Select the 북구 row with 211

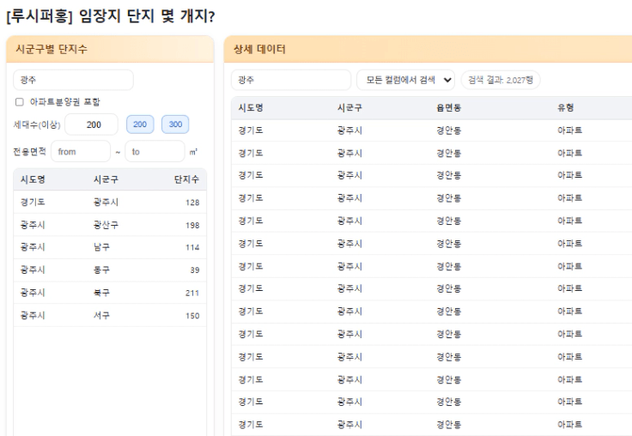[x=109, y=293]
